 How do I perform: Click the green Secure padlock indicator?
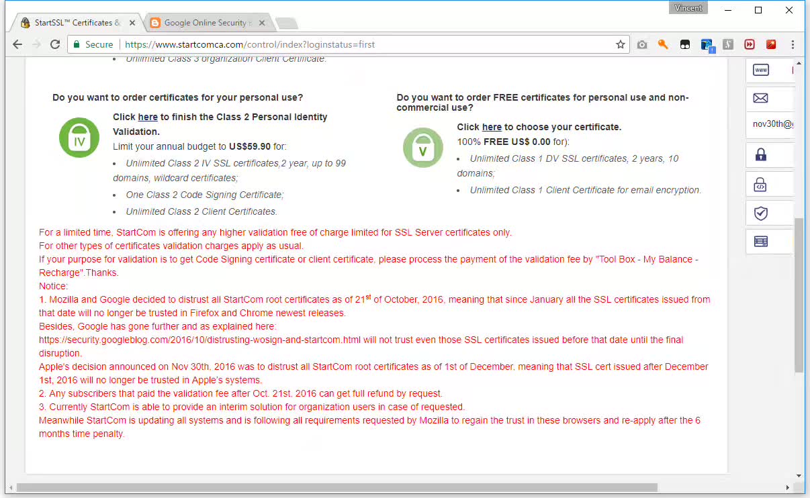click(93, 44)
